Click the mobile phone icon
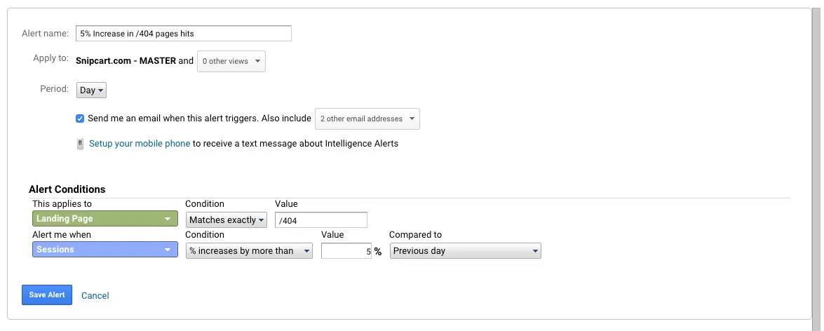The image size is (824, 331). (81, 144)
